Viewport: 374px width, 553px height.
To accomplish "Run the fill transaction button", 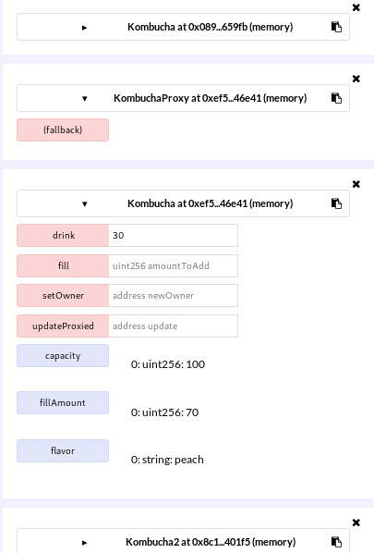I will coord(63,265).
